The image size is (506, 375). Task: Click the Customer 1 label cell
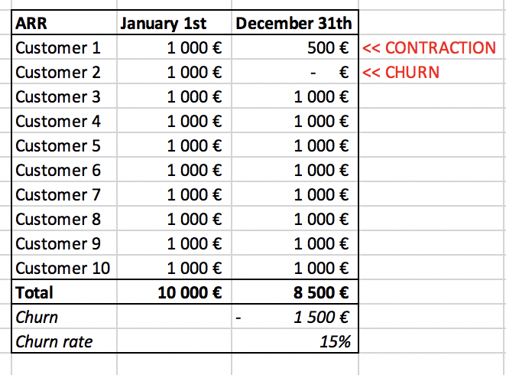coord(64,47)
